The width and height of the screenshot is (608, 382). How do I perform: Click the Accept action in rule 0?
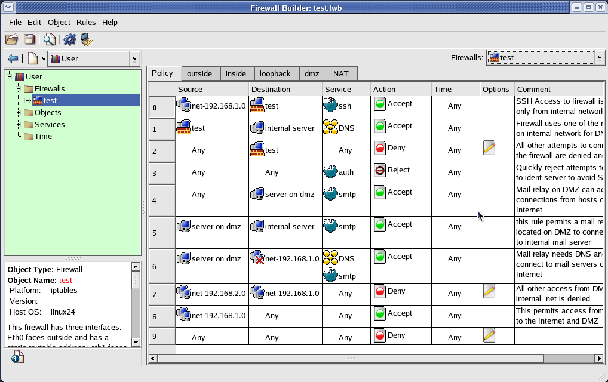393,104
